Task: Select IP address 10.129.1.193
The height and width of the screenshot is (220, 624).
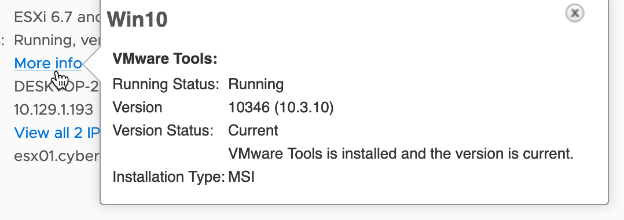Action: pyautogui.click(x=54, y=110)
